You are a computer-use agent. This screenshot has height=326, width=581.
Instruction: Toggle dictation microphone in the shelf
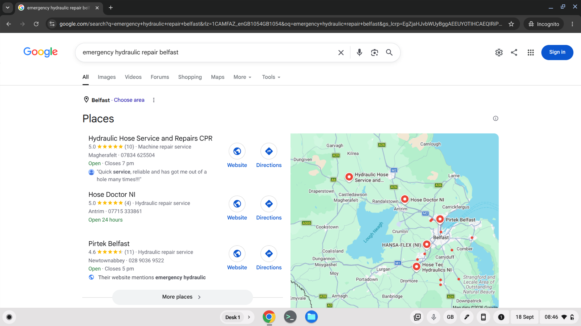434,317
